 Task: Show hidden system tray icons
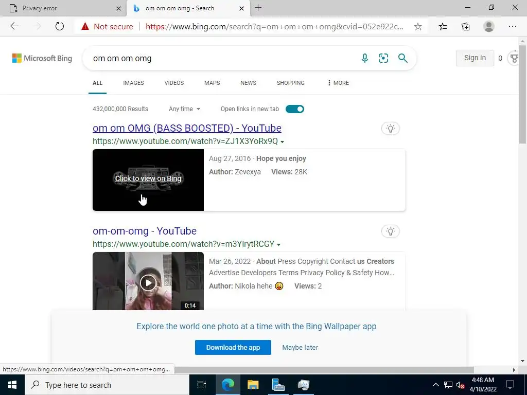click(435, 385)
